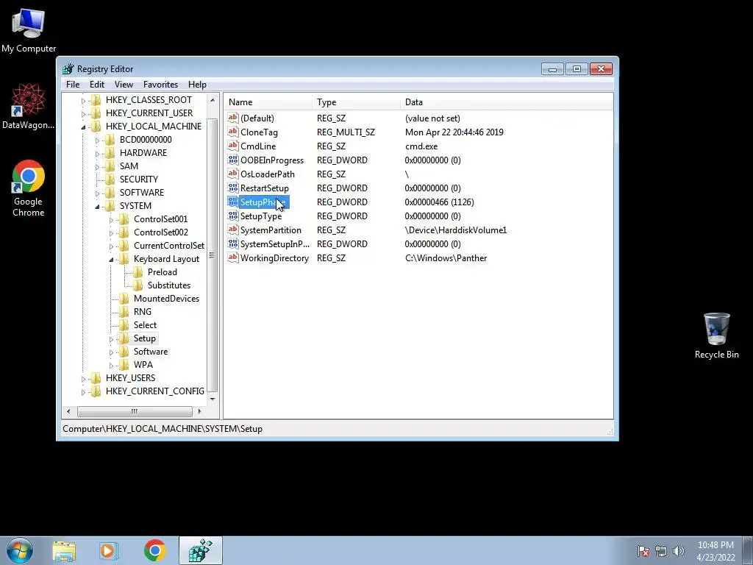Click the volume speaker tray icon
Viewport: 753px width, 565px height.
[x=678, y=551]
